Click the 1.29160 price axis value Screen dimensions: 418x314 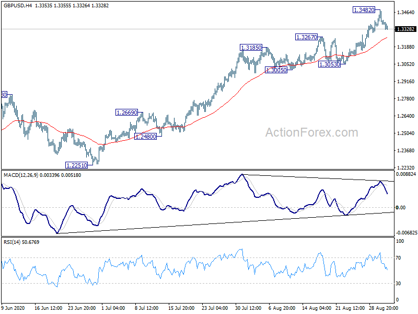(x=406, y=82)
